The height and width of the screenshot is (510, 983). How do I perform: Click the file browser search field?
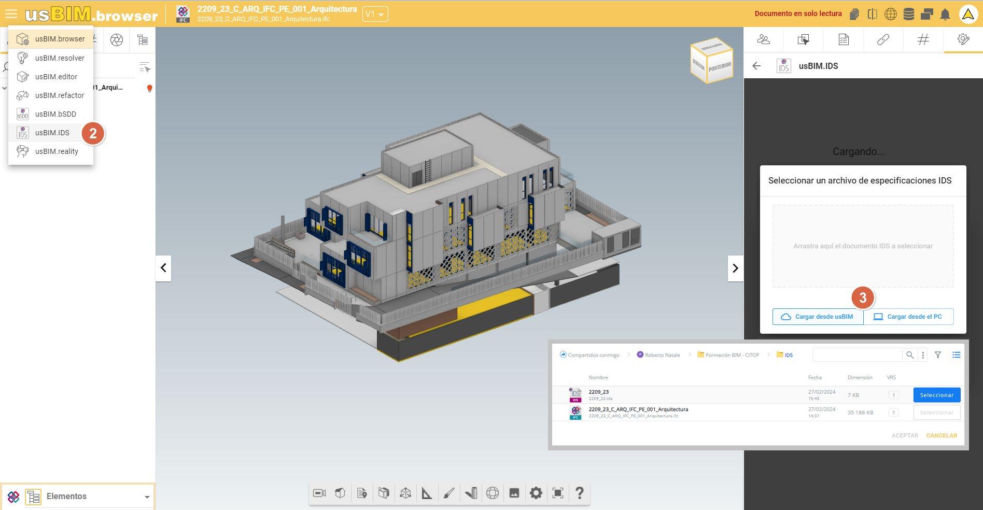(858, 355)
